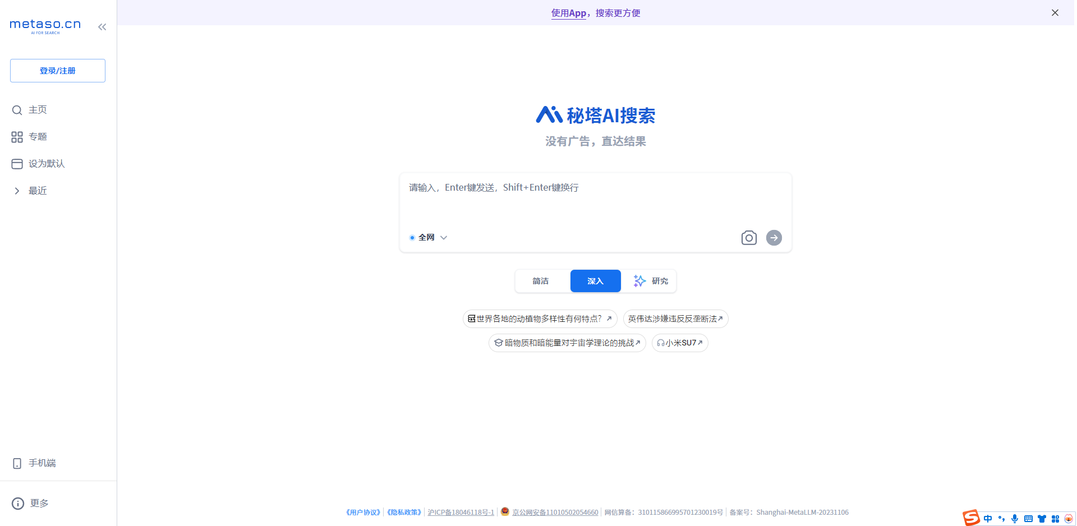Click 手机端 mobile icon in sidebar
Image resolution: width=1077 pixels, height=526 pixels.
[x=17, y=463]
